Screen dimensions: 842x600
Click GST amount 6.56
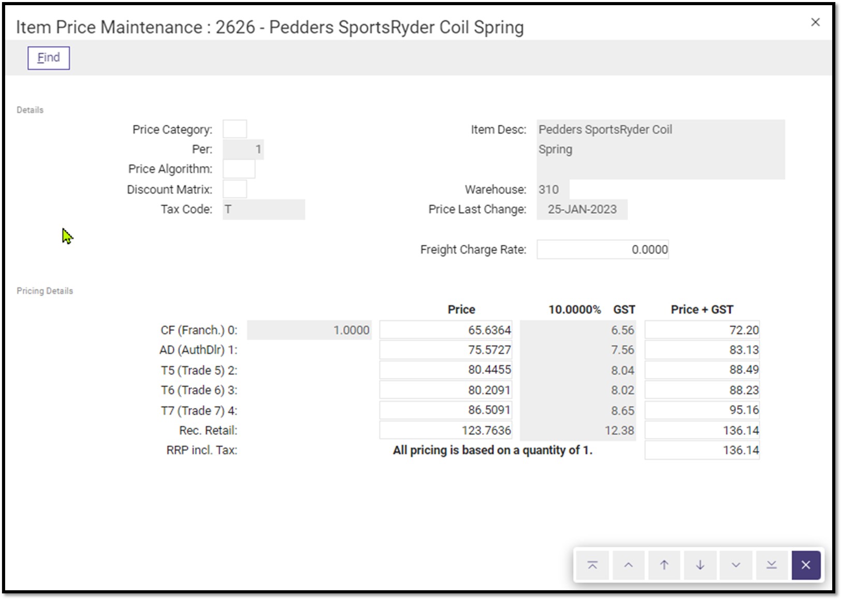coord(578,330)
